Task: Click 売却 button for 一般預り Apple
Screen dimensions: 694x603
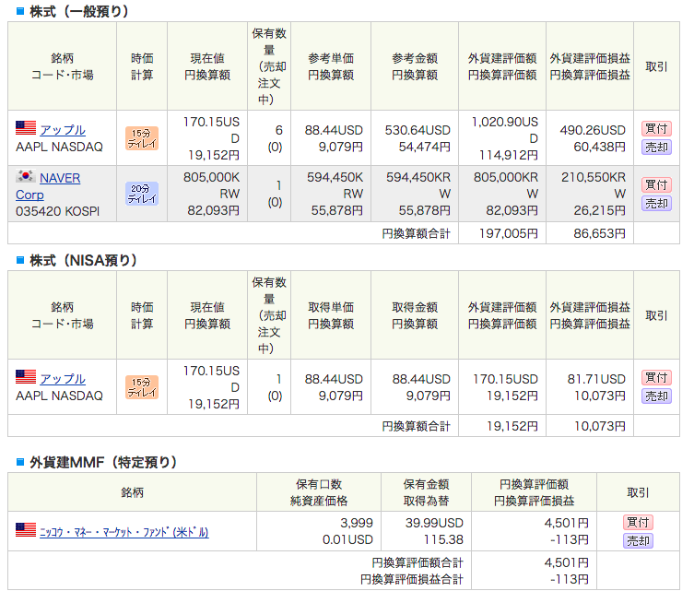Action: [656, 147]
